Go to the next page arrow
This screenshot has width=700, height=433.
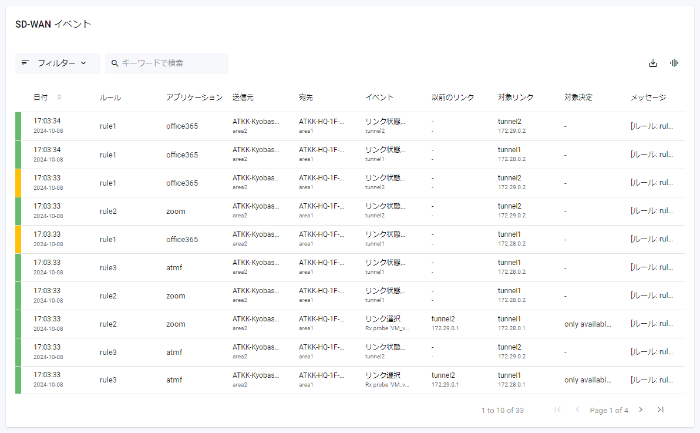(641, 410)
